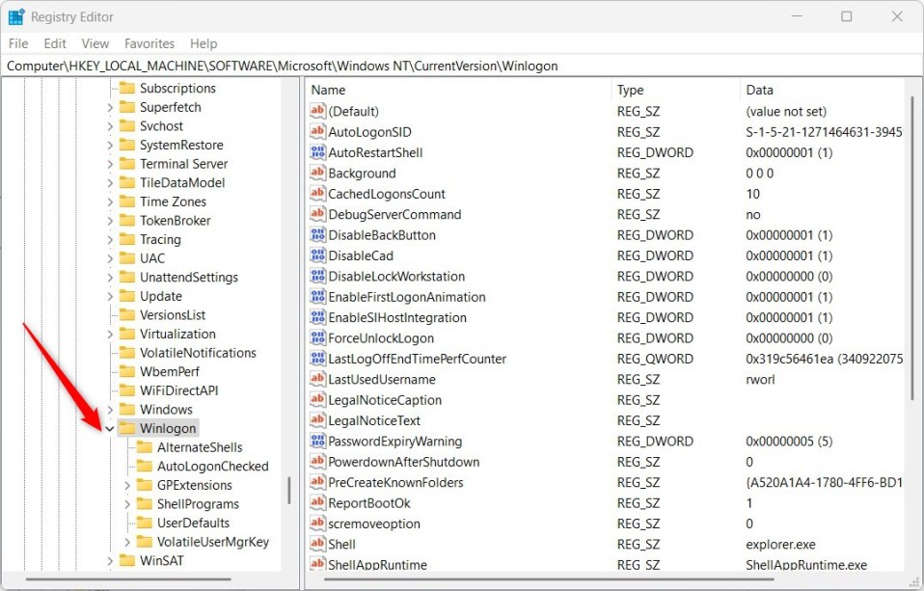The width and height of the screenshot is (924, 591).
Task: Click the (Default) value icon
Action: point(317,112)
